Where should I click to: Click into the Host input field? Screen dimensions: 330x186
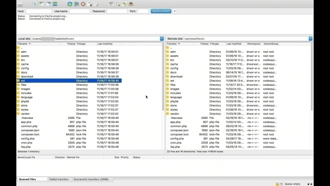39,11
